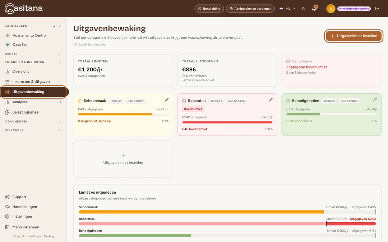Screen dimensions: 388x242
Task: Click the Reparaties alert status icon
Action: click(x=184, y=101)
